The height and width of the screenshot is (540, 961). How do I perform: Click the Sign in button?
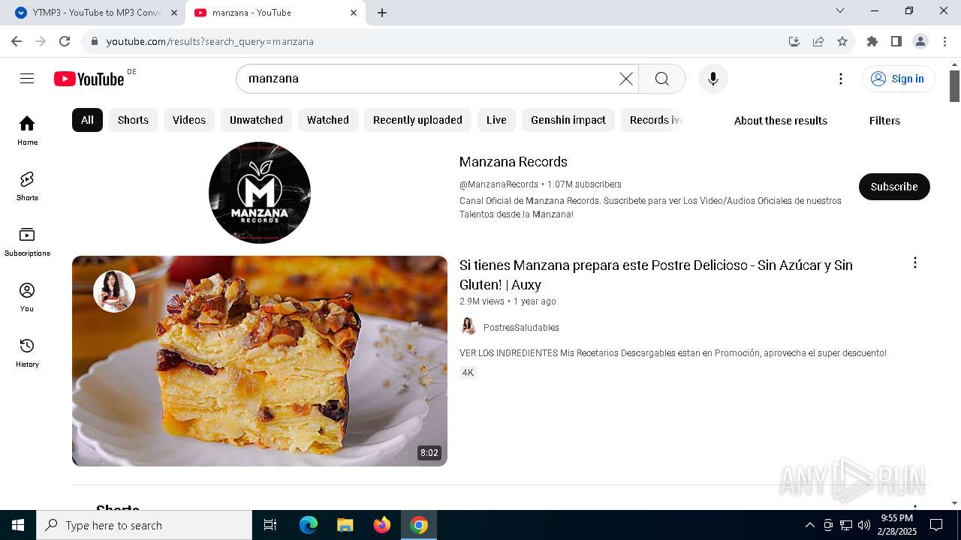pos(899,79)
